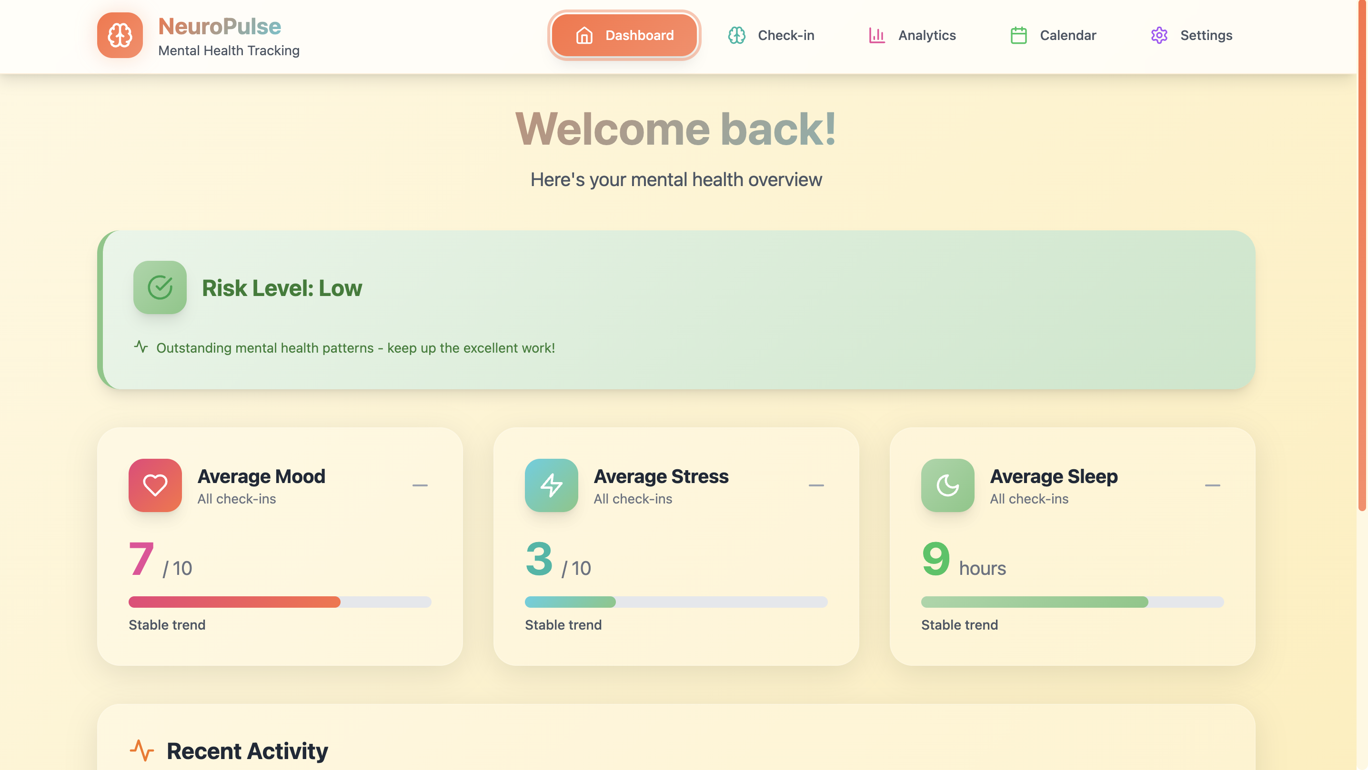This screenshot has height=770, width=1368.
Task: Click the Average Mood progress bar
Action: [x=279, y=602]
